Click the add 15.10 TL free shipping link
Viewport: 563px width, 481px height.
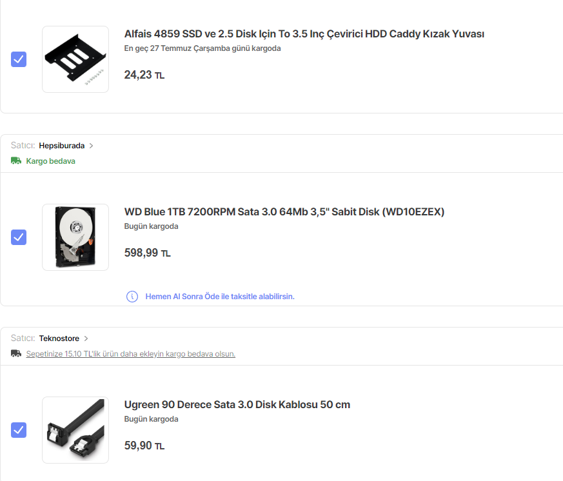click(x=130, y=354)
